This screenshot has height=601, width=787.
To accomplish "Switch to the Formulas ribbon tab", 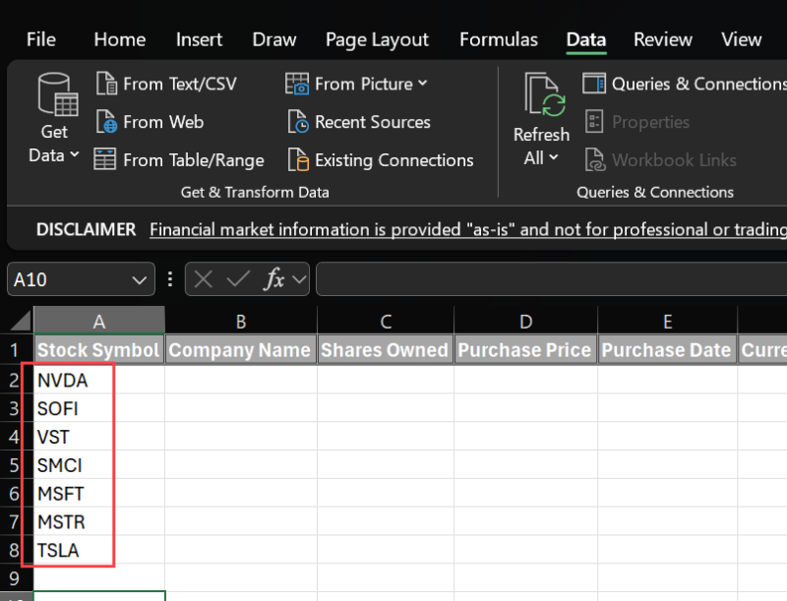I will tap(498, 39).
